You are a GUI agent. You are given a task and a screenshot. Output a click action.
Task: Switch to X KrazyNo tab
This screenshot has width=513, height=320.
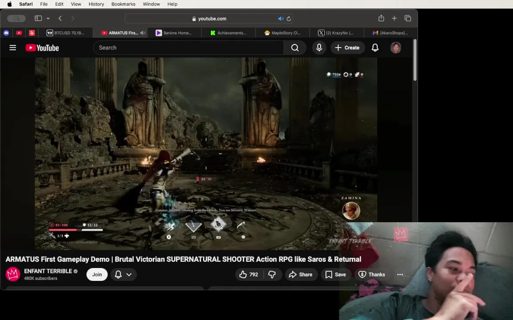(336, 32)
